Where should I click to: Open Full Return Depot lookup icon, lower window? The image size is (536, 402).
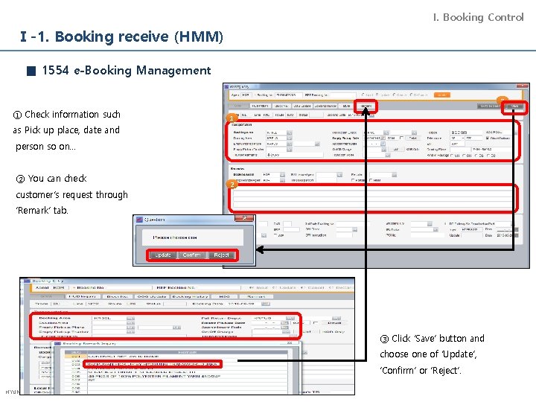pos(290,319)
